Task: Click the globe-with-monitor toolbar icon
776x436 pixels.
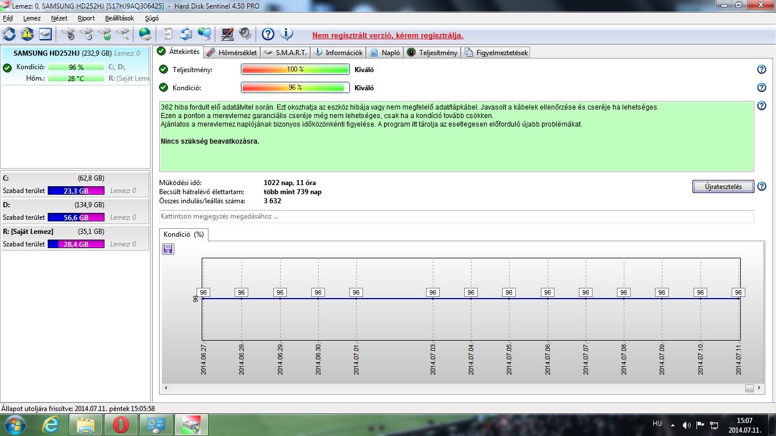Action: 205,34
